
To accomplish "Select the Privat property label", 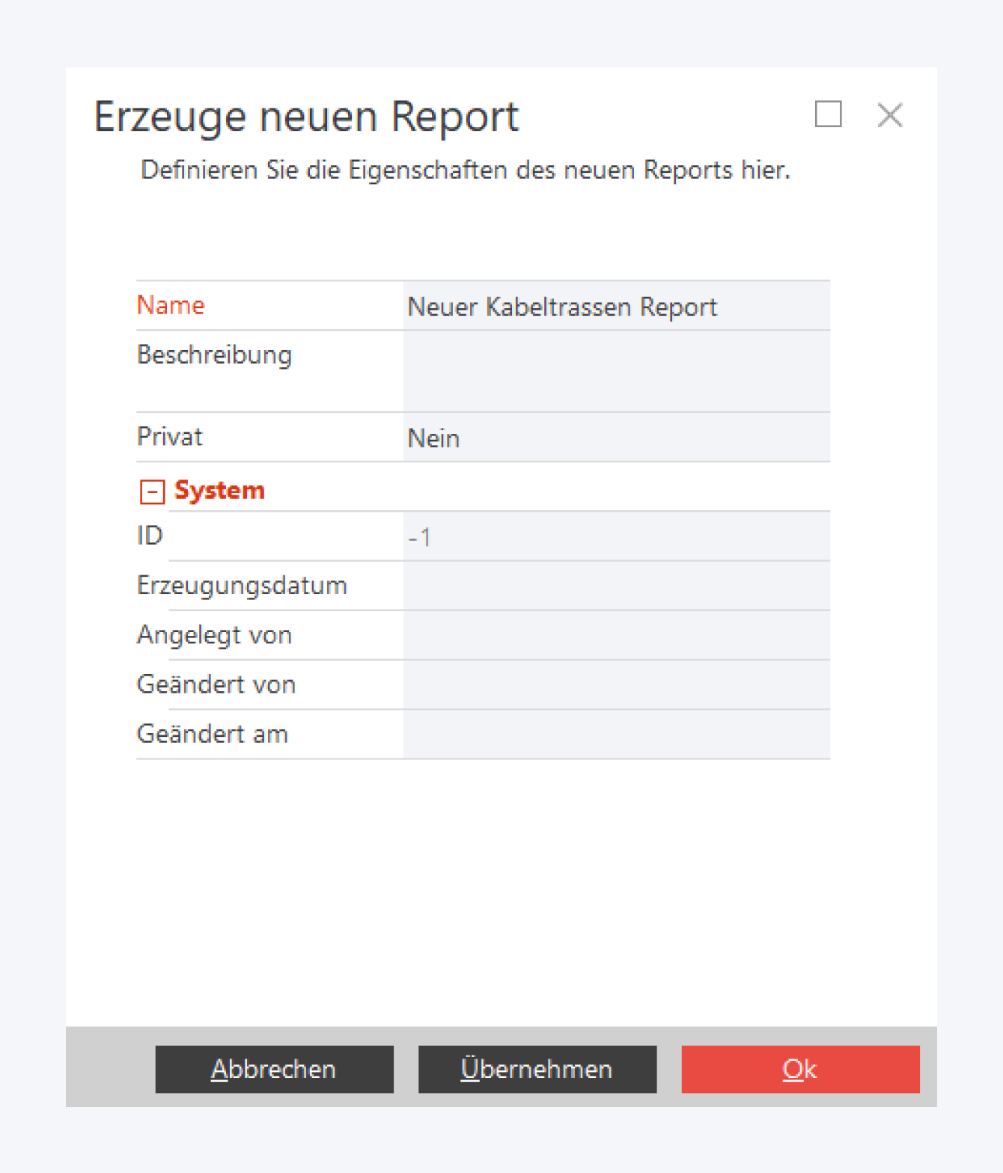I will [170, 437].
